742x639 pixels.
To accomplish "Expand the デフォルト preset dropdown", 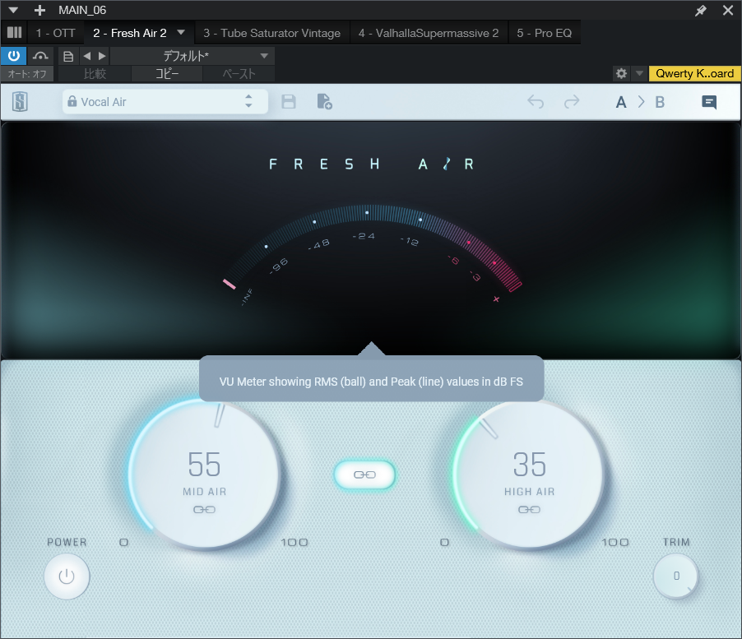I will point(264,56).
